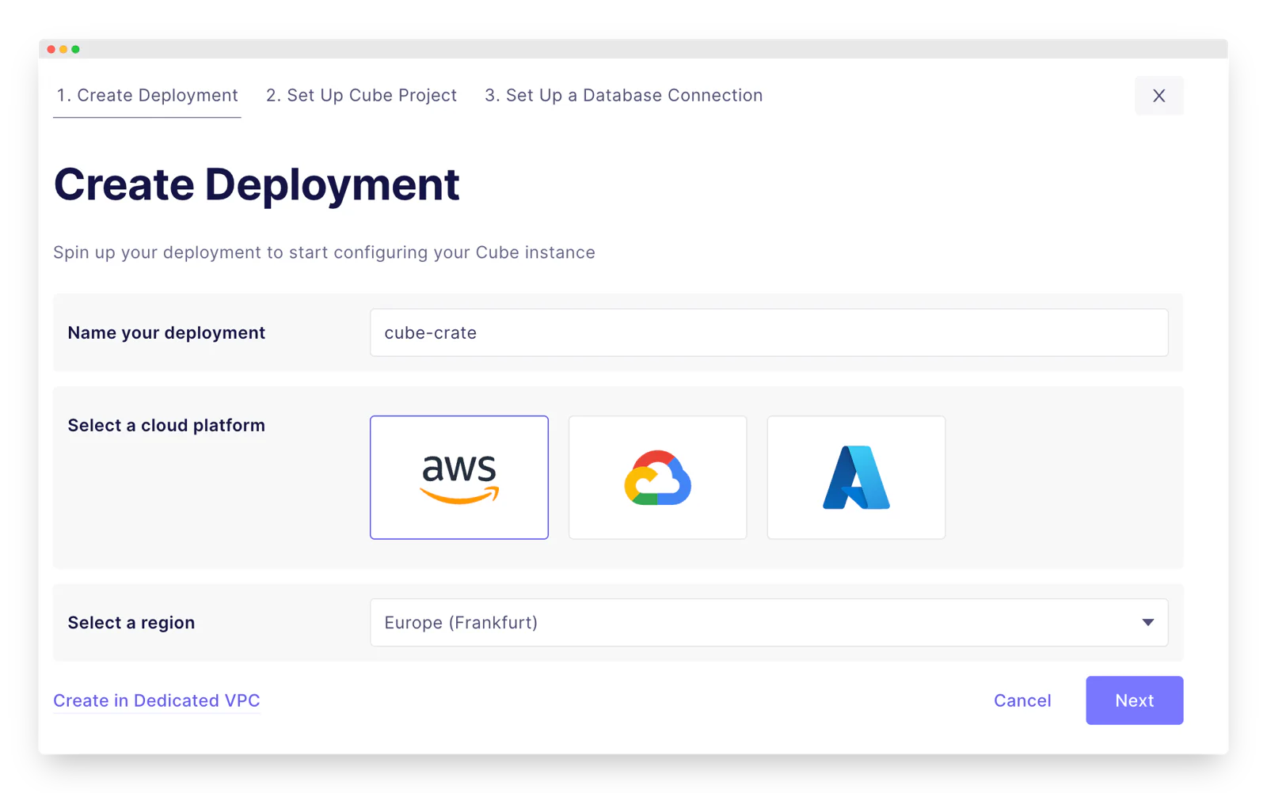Open the Europe (Frankfurt) region dropdown

point(769,623)
